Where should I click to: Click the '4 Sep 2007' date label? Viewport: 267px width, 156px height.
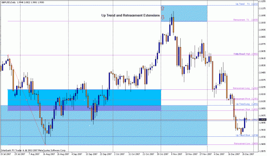76,154
